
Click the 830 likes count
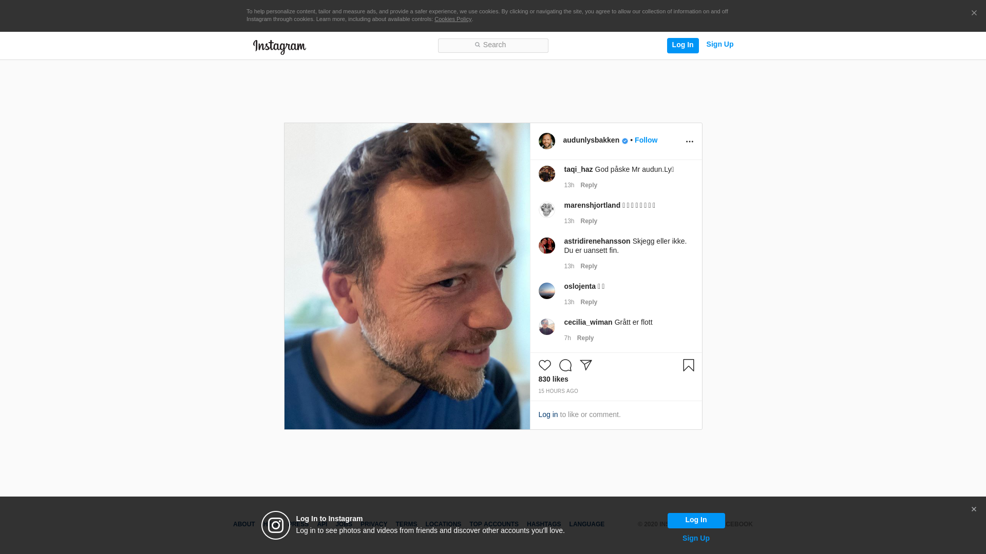(553, 379)
